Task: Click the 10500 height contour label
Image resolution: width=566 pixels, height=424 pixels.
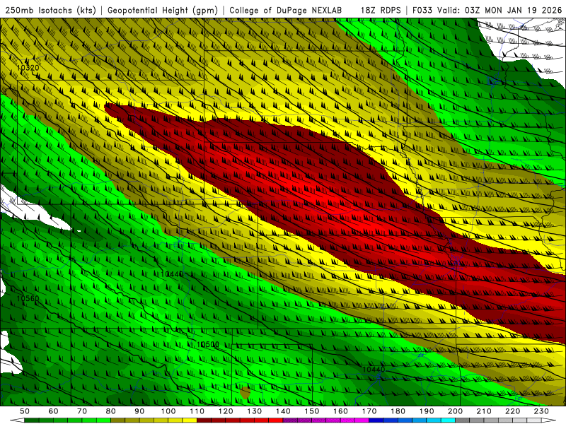Action: 207,345
